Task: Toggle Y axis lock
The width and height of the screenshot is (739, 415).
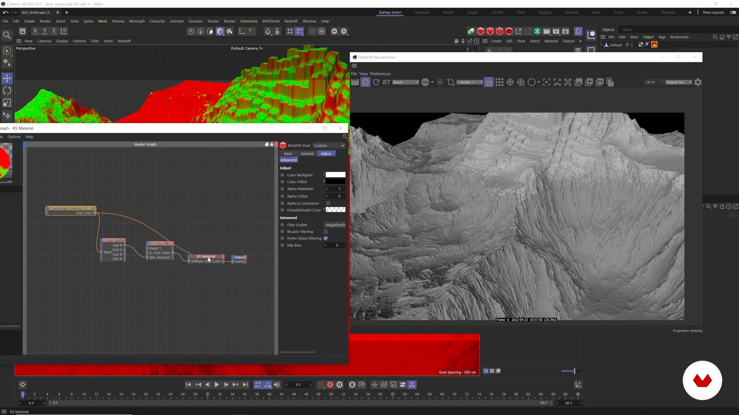Action: click(x=45, y=31)
